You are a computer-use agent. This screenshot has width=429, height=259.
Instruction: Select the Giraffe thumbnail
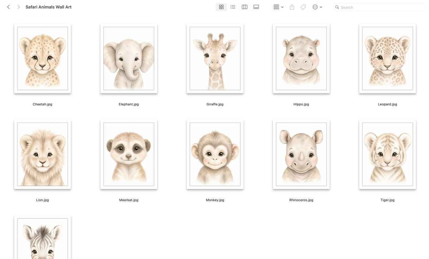click(x=215, y=59)
